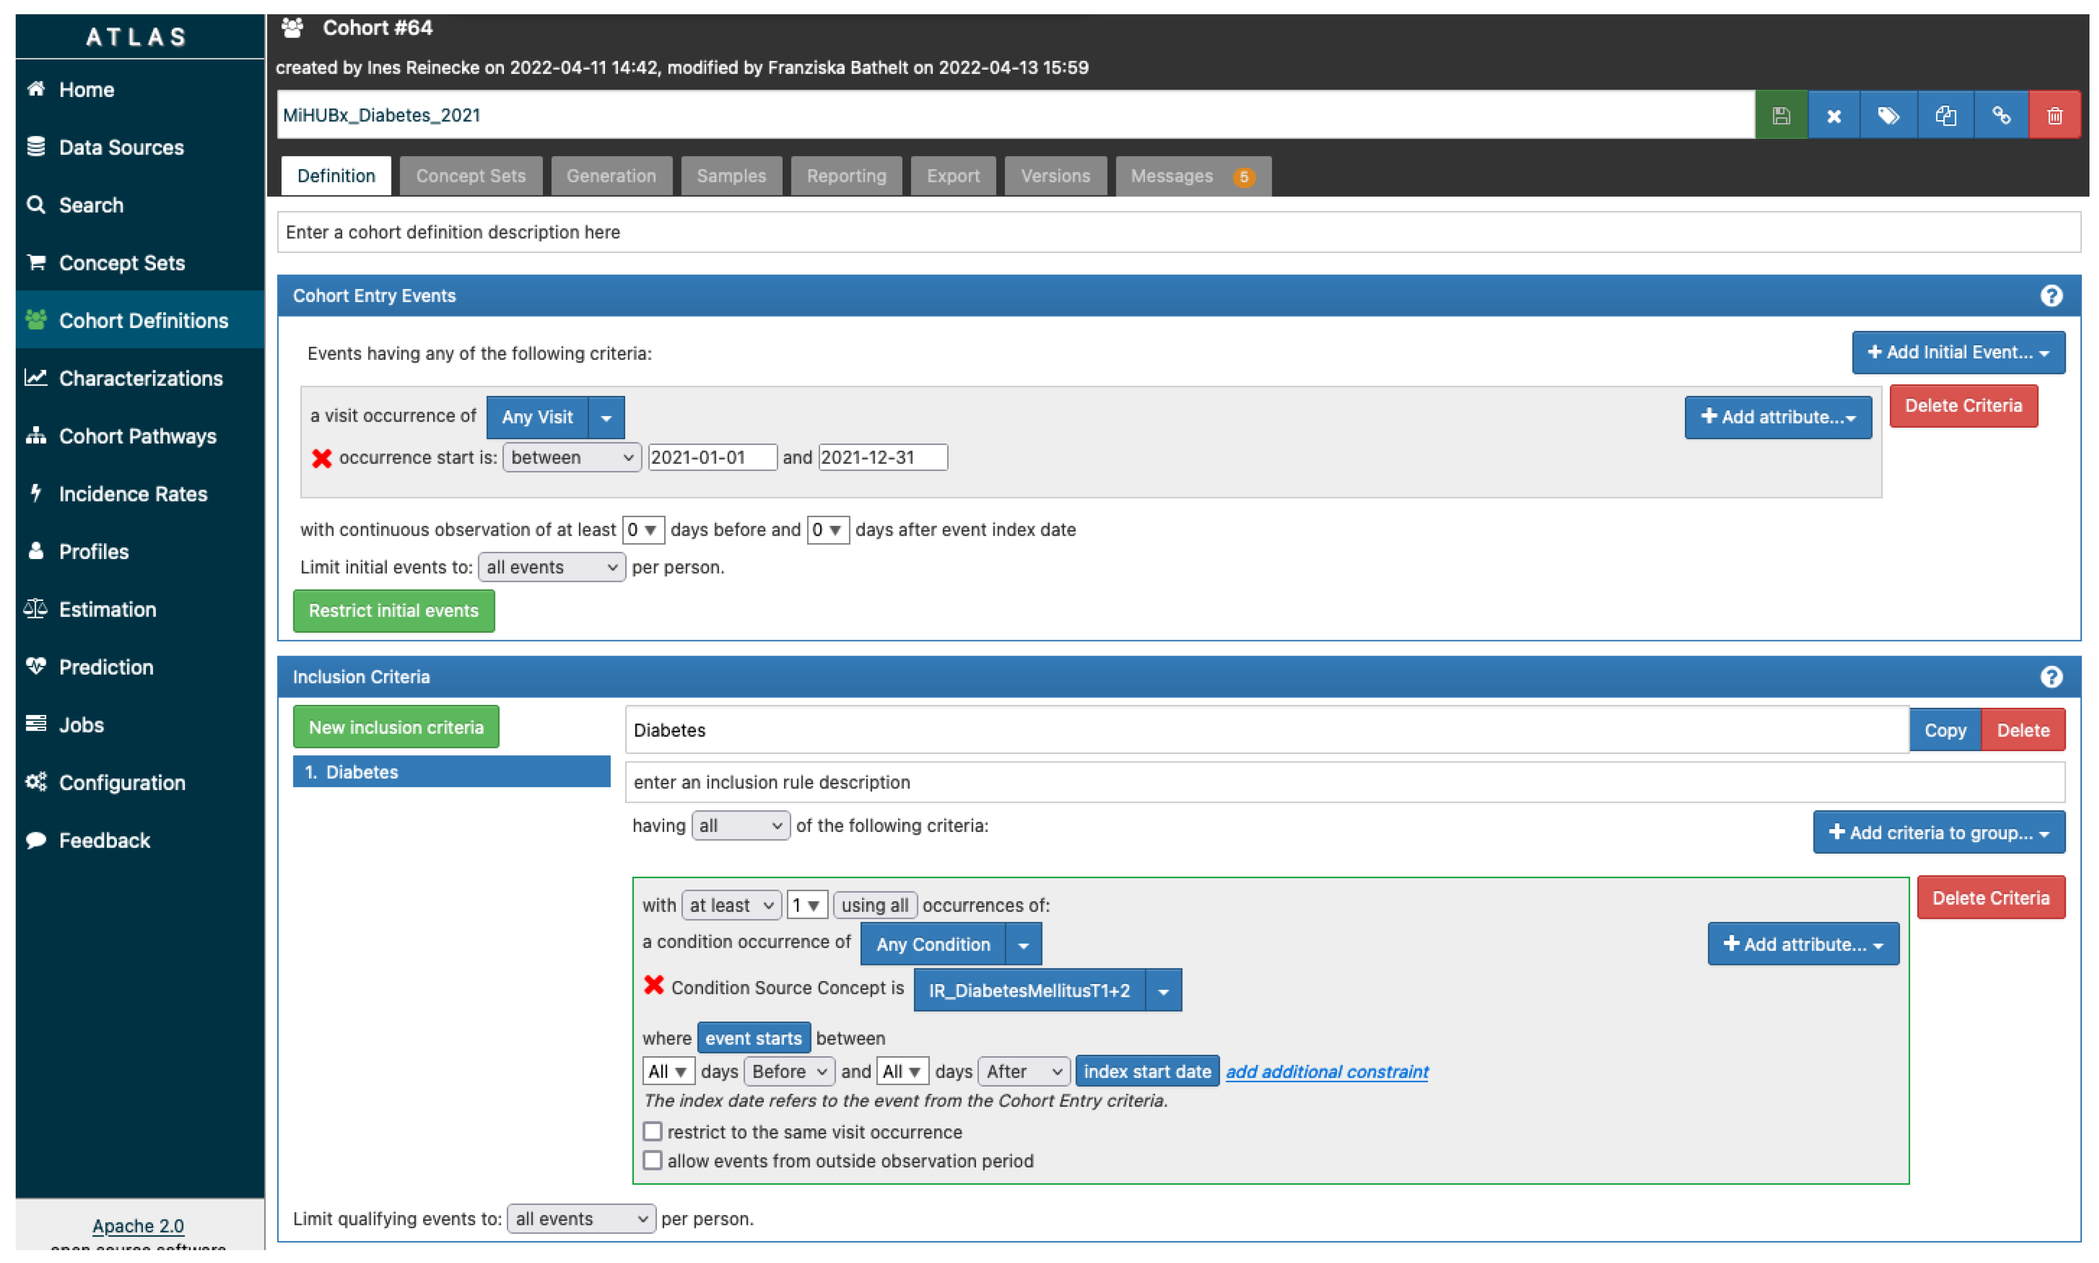Switch to the Generation tab
Image resolution: width=2099 pixels, height=1263 pixels.
tap(611, 175)
